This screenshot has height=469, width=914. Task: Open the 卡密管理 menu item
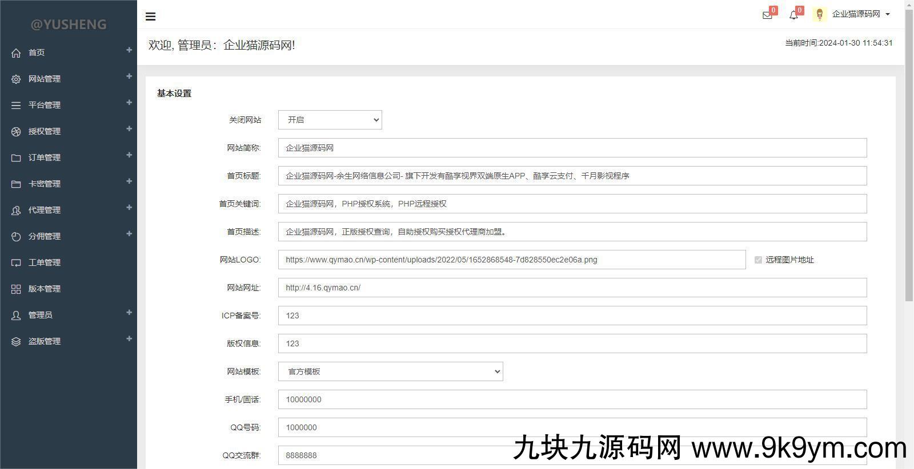[45, 184]
